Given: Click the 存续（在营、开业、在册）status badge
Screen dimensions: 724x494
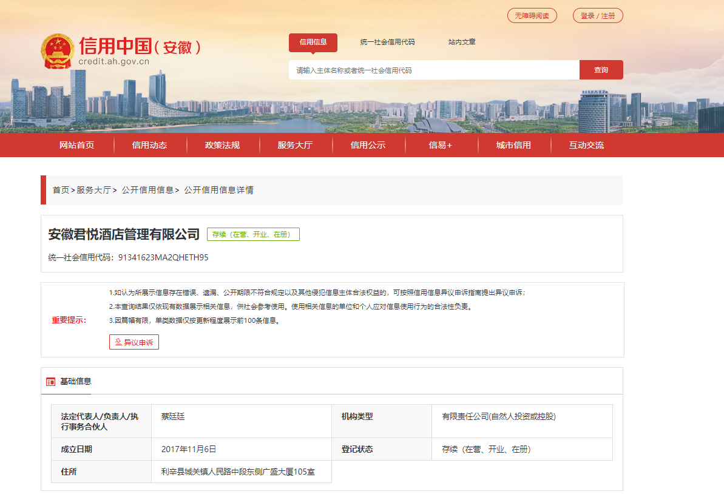Looking at the screenshot, I should click(253, 234).
